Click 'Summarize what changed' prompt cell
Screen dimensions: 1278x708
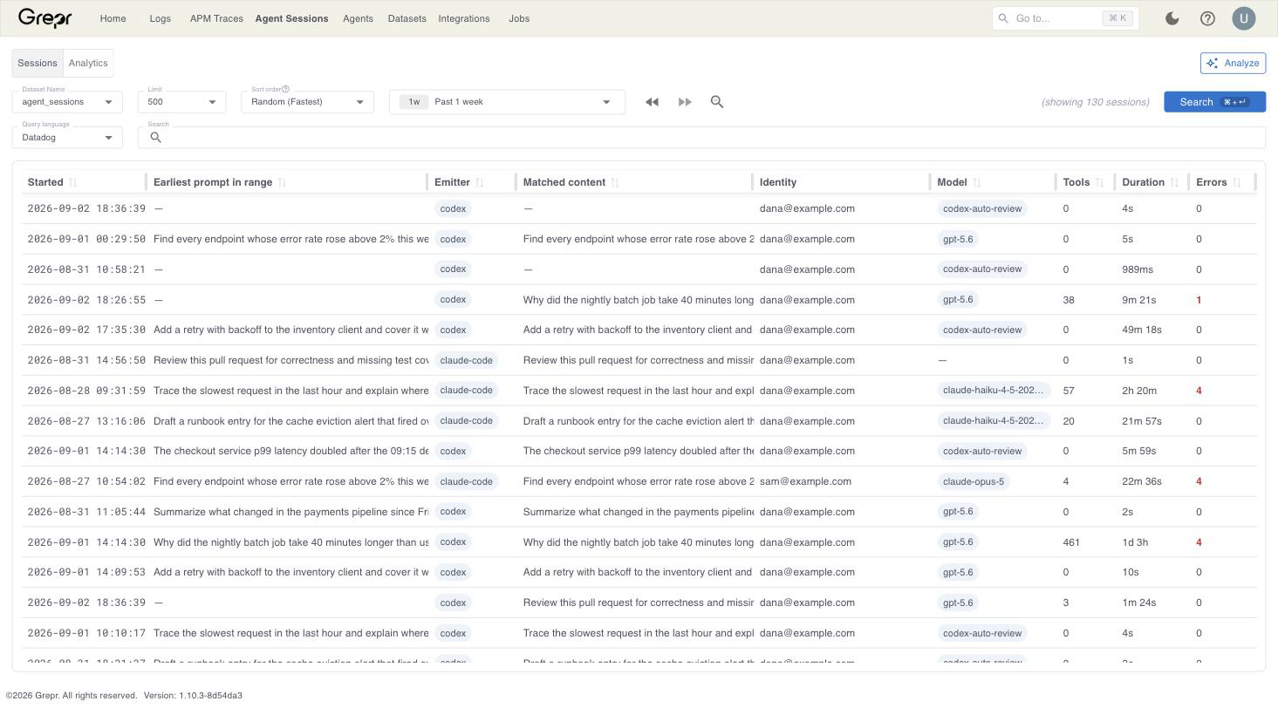(x=291, y=512)
